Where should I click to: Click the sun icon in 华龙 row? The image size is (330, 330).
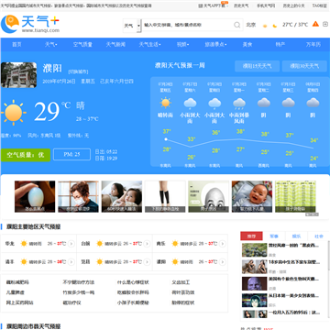click(x=24, y=244)
